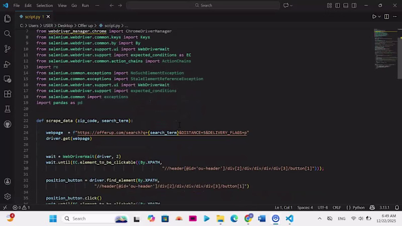The image size is (402, 226).
Task: Open Remote Explorer view
Action: [x=8, y=79]
